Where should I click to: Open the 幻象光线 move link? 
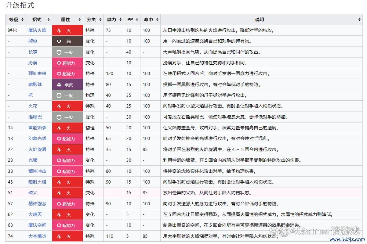click(37, 138)
